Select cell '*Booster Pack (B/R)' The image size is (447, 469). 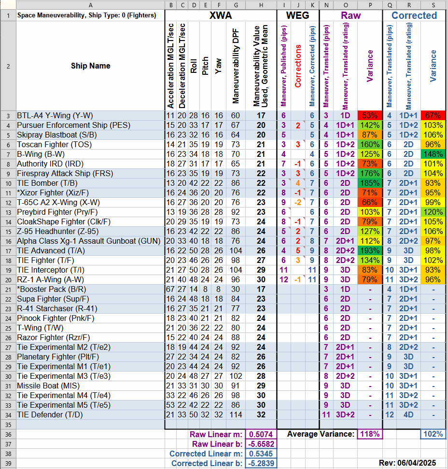click(90, 289)
